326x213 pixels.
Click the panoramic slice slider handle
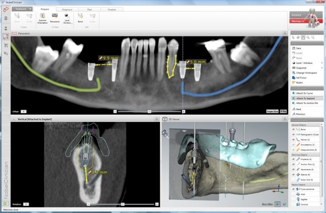149,111
